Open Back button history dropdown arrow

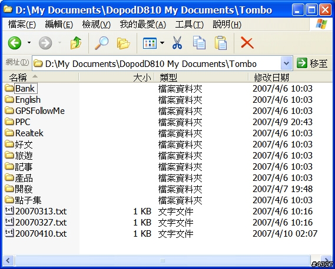pyautogui.click(x=29, y=43)
